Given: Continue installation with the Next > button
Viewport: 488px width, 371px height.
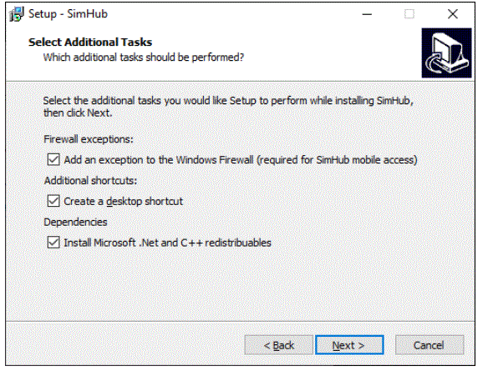Looking at the screenshot, I should 349,345.
